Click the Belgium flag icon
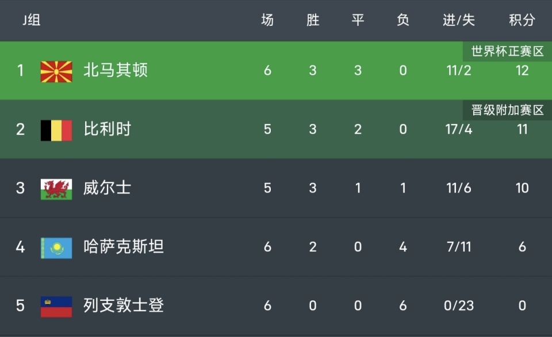 (56, 130)
